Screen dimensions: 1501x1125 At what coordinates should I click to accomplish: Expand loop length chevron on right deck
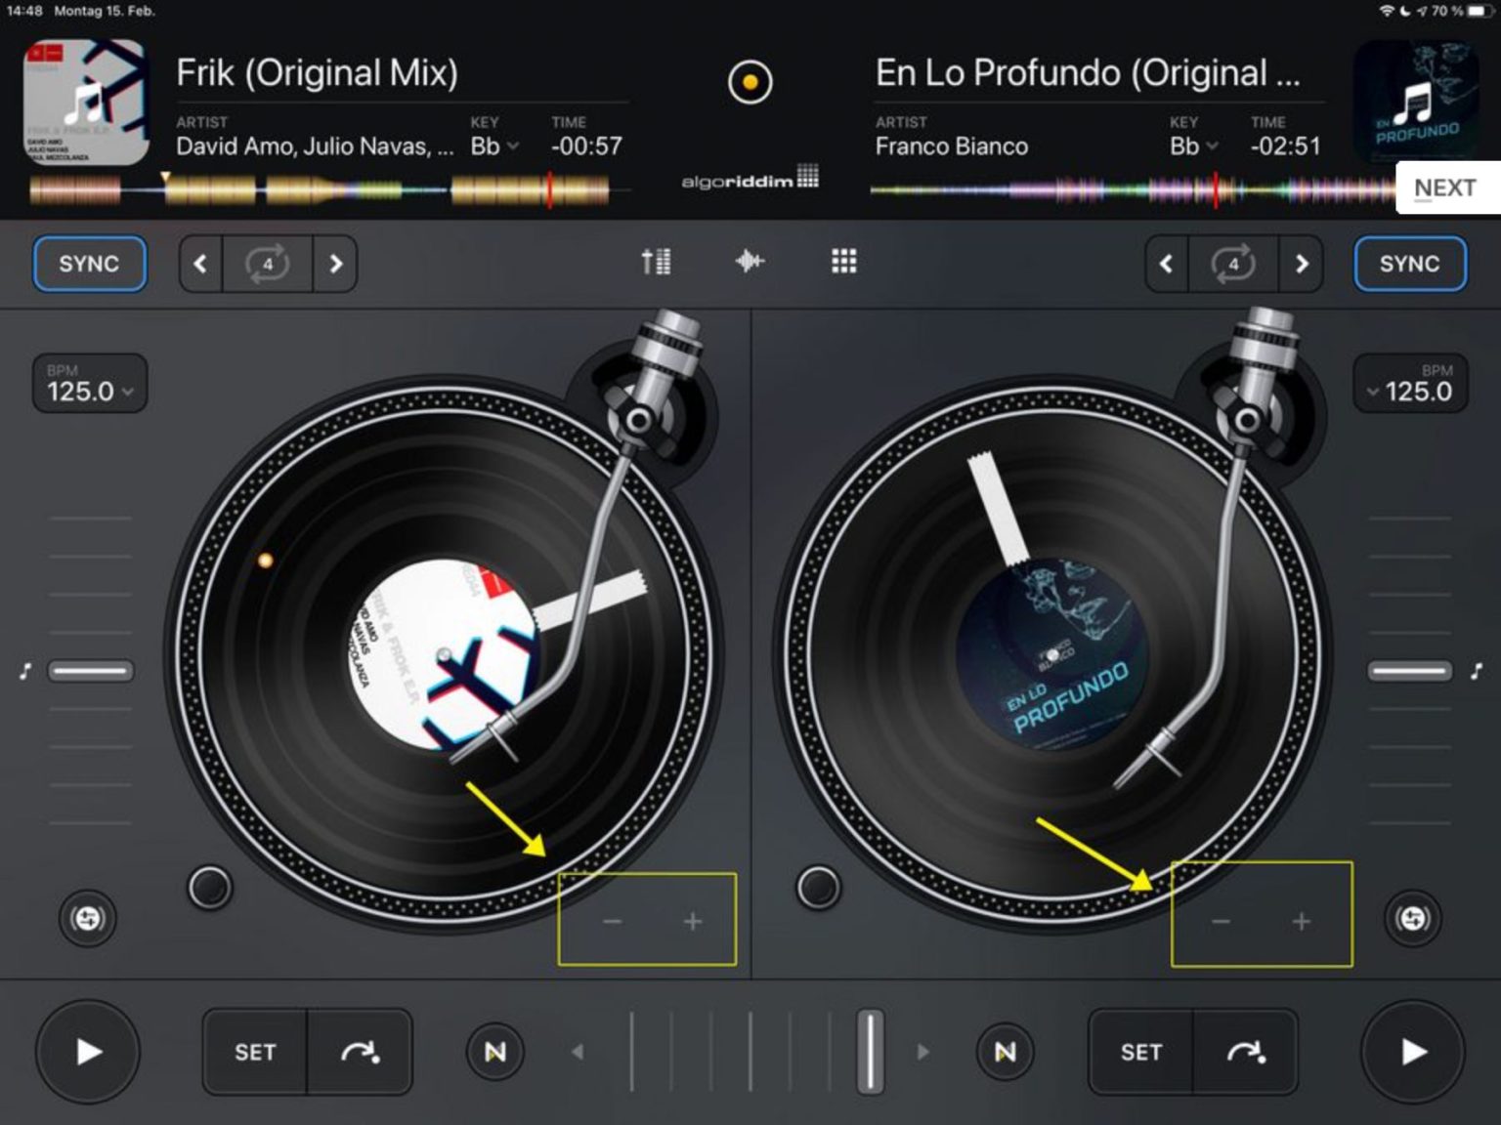click(1303, 264)
